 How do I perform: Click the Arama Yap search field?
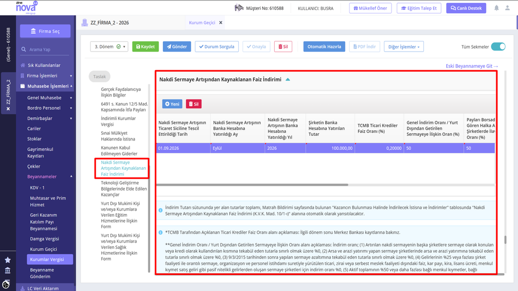[x=45, y=50]
